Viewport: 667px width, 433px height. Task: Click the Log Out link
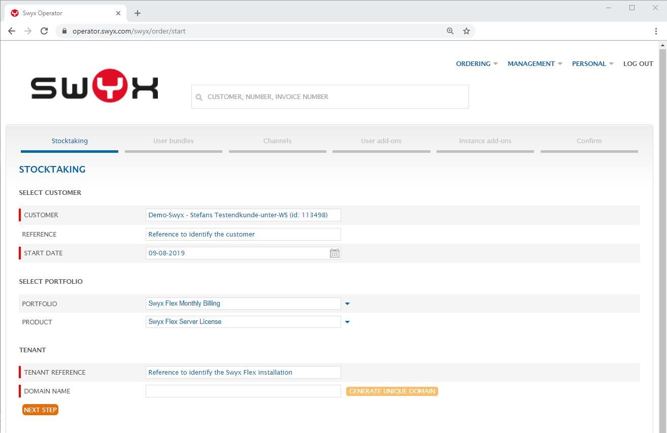pos(638,63)
